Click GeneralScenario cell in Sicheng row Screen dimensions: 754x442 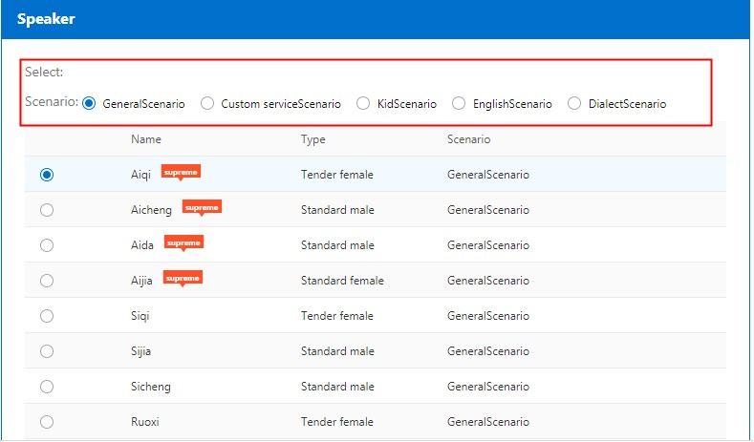click(488, 387)
